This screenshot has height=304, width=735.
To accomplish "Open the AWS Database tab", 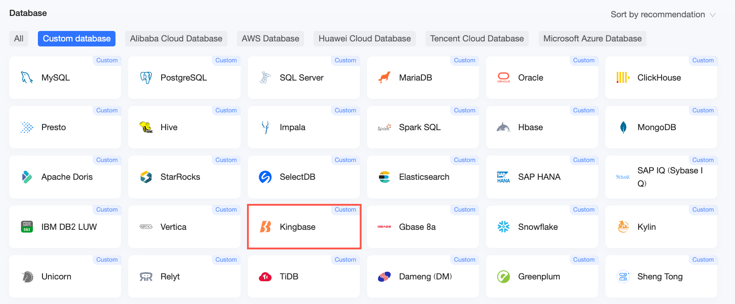I will (270, 39).
